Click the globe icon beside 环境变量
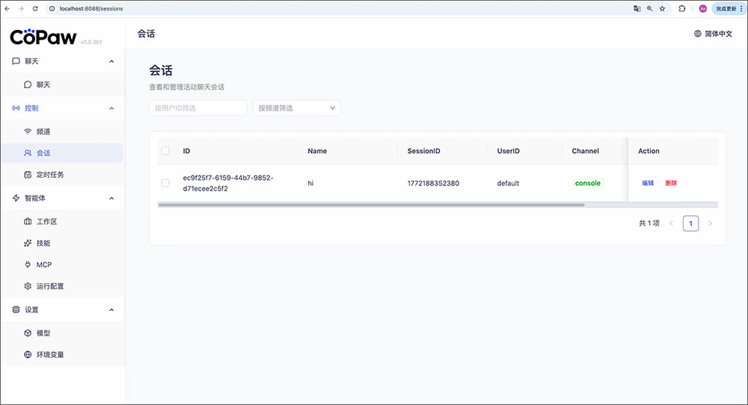Image resolution: width=748 pixels, height=405 pixels. tap(28, 354)
